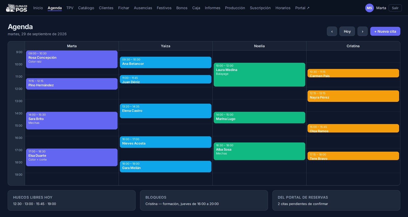
Task: Open Nieves Acosta 16:00 appointment
Action: click(165, 142)
